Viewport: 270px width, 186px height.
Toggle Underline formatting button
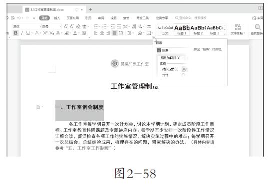[28, 33]
